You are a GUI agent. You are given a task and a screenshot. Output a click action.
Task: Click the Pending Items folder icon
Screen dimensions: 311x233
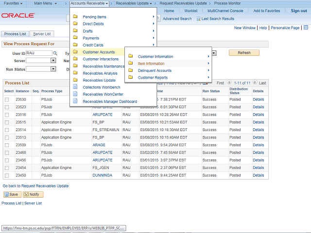pyautogui.click(x=75, y=17)
